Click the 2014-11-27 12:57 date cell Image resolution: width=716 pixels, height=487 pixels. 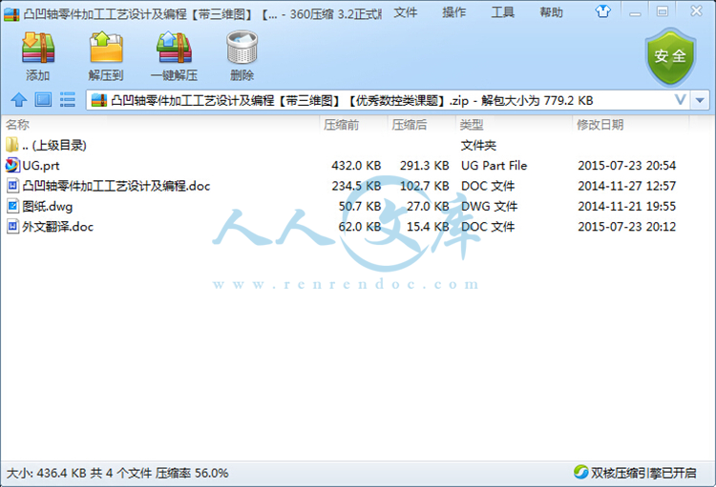pos(626,186)
